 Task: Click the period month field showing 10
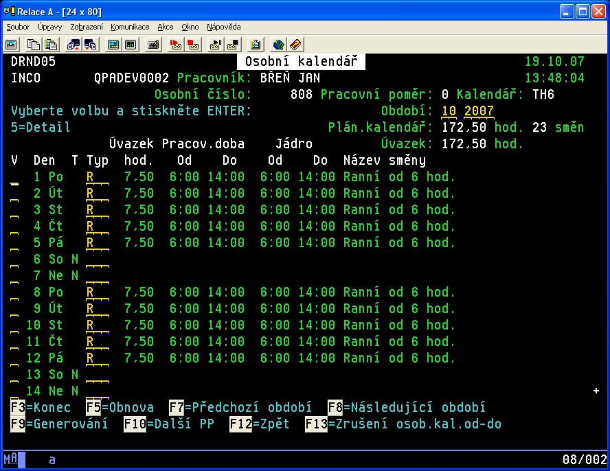pos(449,111)
